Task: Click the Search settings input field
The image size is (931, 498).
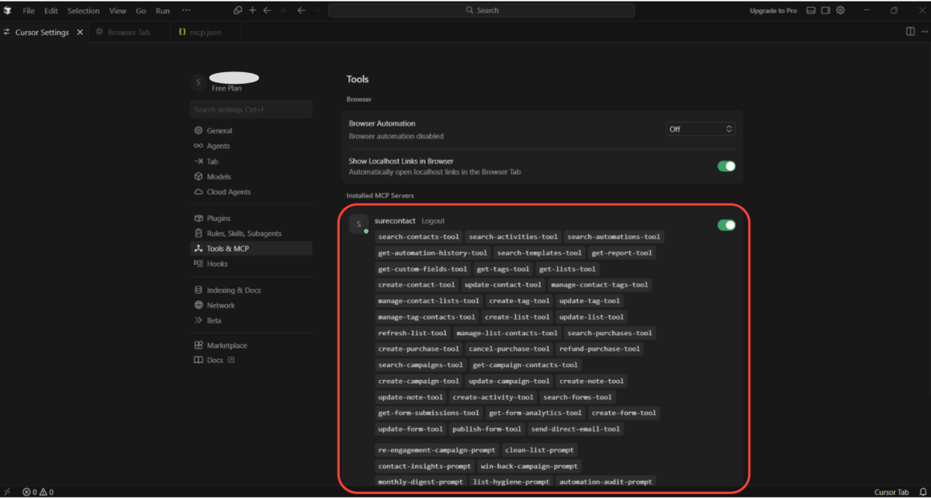Action: point(251,109)
